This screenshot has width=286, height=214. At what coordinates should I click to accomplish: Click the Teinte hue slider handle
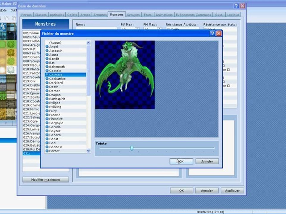point(132,148)
